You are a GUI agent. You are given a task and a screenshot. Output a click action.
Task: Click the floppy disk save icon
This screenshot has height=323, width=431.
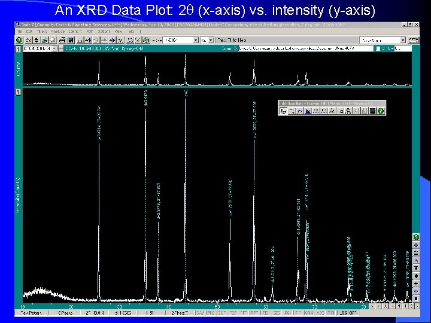click(71, 41)
